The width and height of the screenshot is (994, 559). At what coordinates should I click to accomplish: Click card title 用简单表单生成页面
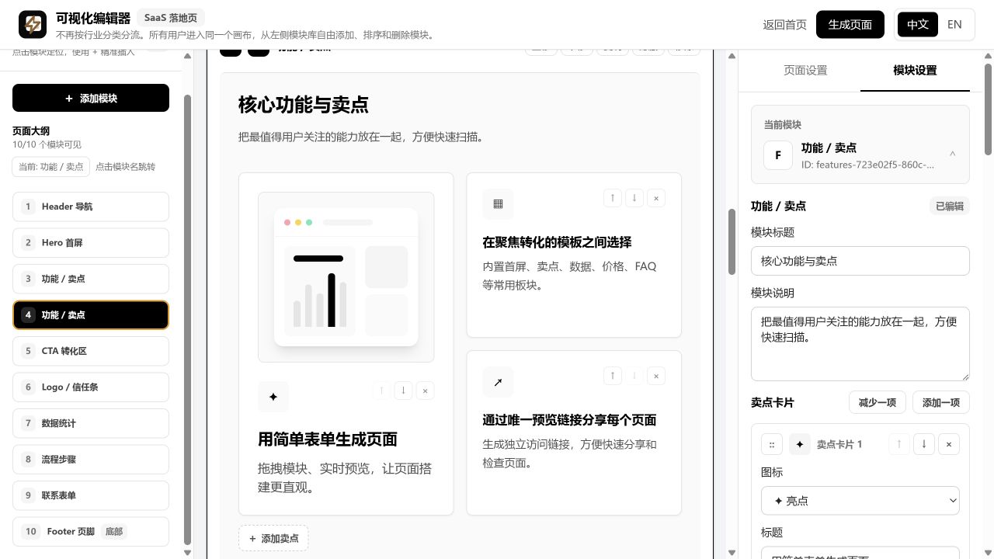(328, 439)
